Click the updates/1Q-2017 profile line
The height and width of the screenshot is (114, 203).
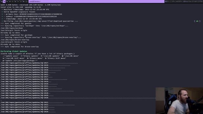pos(39,63)
